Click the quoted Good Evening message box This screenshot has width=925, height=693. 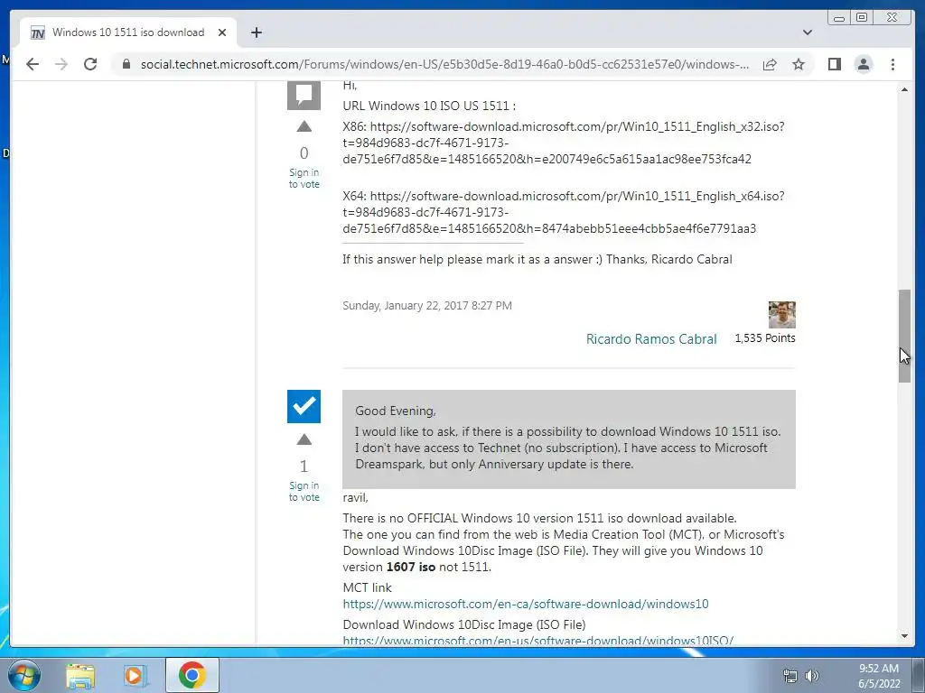[x=569, y=439]
